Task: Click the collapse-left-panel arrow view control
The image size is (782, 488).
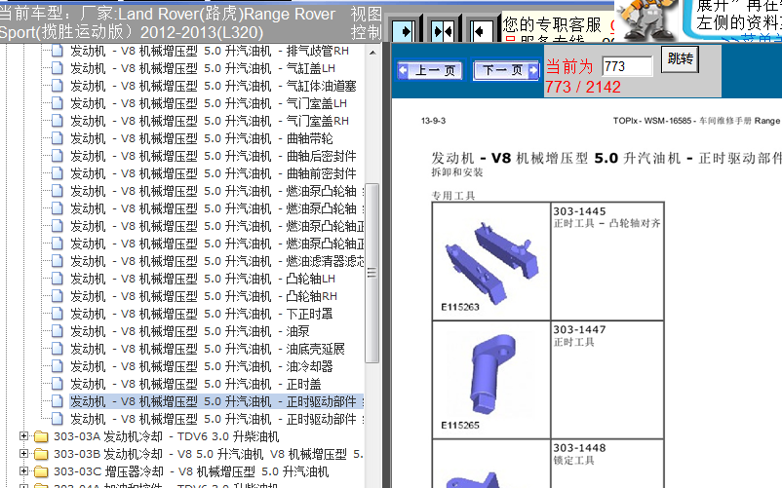Action: 481,32
